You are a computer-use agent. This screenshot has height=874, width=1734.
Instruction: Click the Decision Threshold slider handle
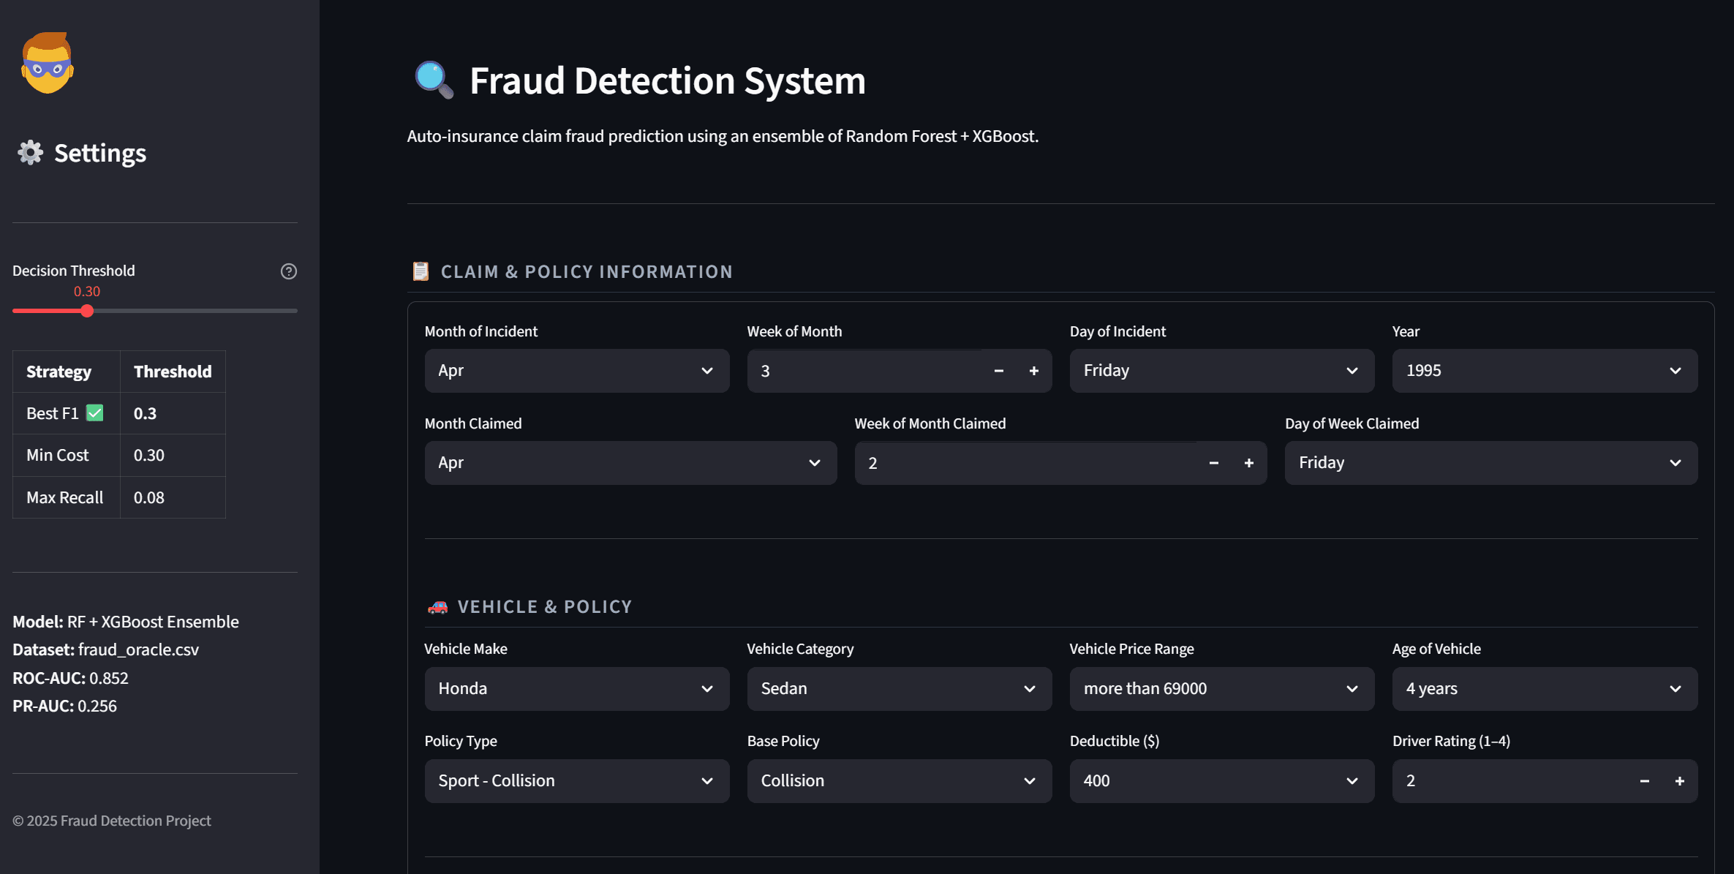point(87,311)
